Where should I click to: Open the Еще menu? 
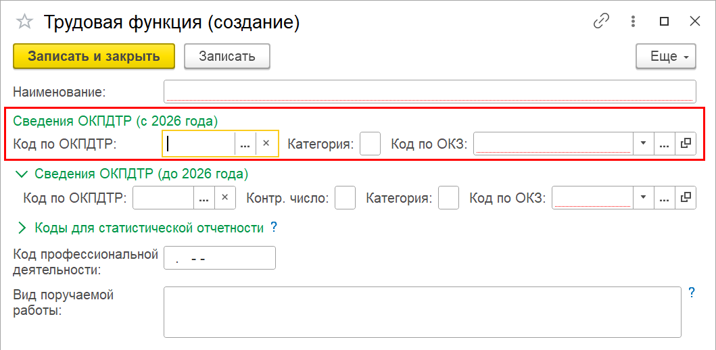(x=665, y=56)
